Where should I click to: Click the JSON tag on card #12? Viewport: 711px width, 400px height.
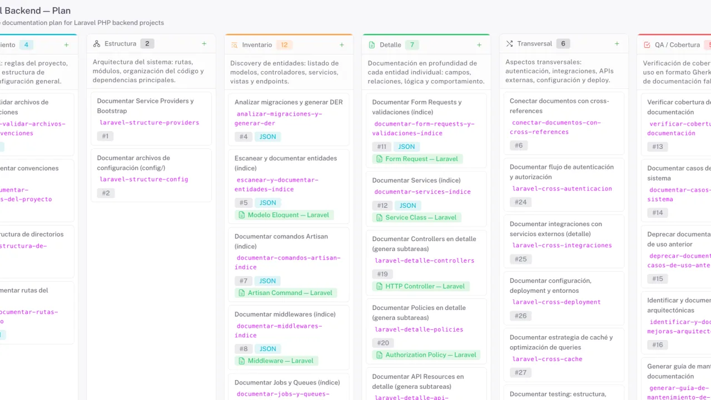click(407, 206)
